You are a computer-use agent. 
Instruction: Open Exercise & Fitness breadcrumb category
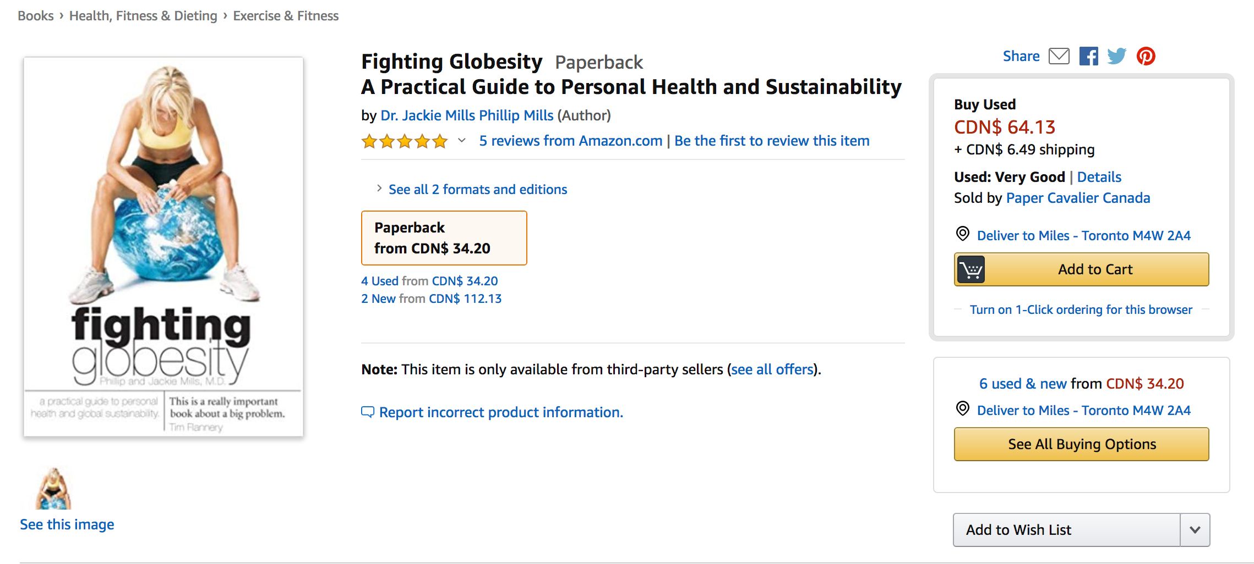coord(286,16)
